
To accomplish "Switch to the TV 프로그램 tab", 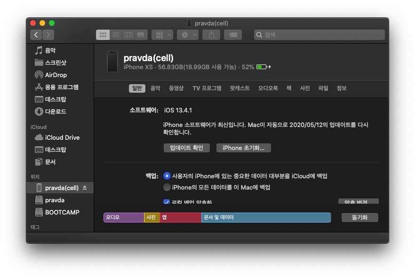I will [207, 88].
